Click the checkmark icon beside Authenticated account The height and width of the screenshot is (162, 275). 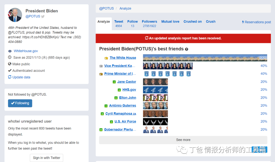click(x=10, y=70)
